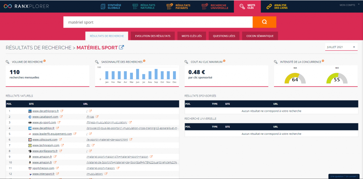Image resolution: width=363 pixels, height=179 pixels.
Task: Open the /le-sport/r-materiel+de+sport.html URL link
Action: click(x=107, y=139)
